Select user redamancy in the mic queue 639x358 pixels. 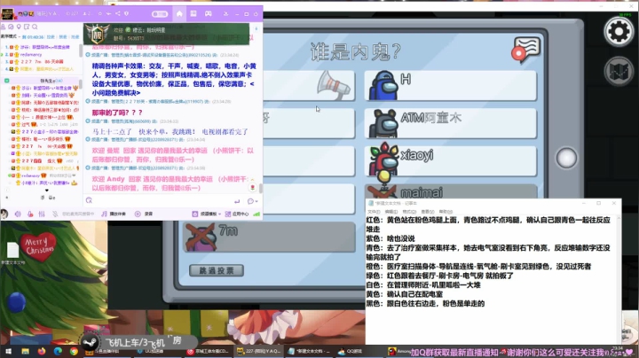pos(30,55)
